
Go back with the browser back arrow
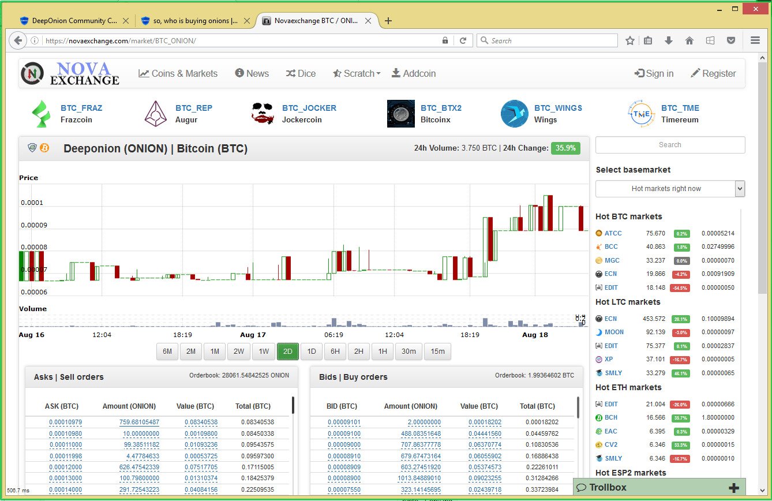point(18,40)
